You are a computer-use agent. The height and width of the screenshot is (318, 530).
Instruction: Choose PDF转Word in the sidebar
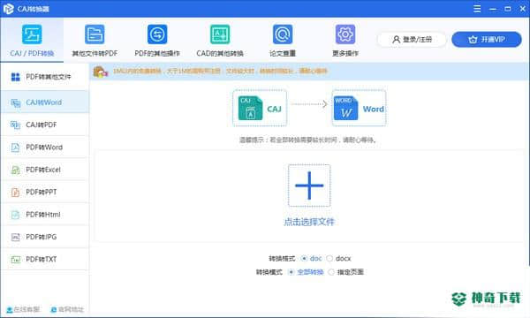coord(45,147)
